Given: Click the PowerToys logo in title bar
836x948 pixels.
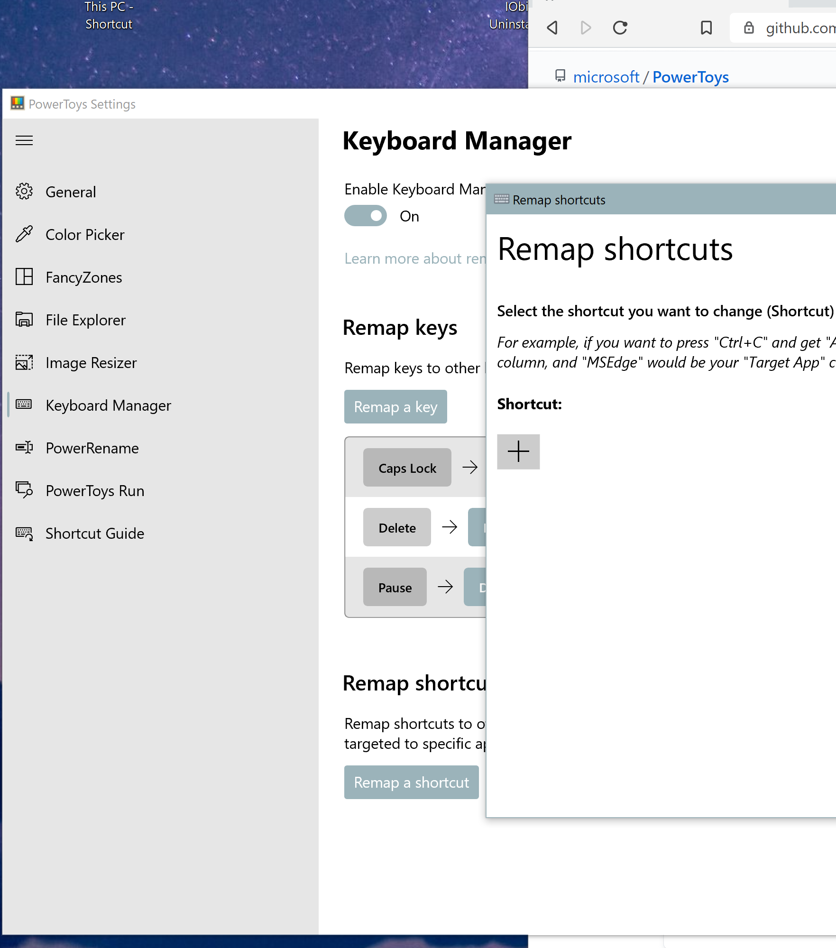Looking at the screenshot, I should pyautogui.click(x=17, y=103).
